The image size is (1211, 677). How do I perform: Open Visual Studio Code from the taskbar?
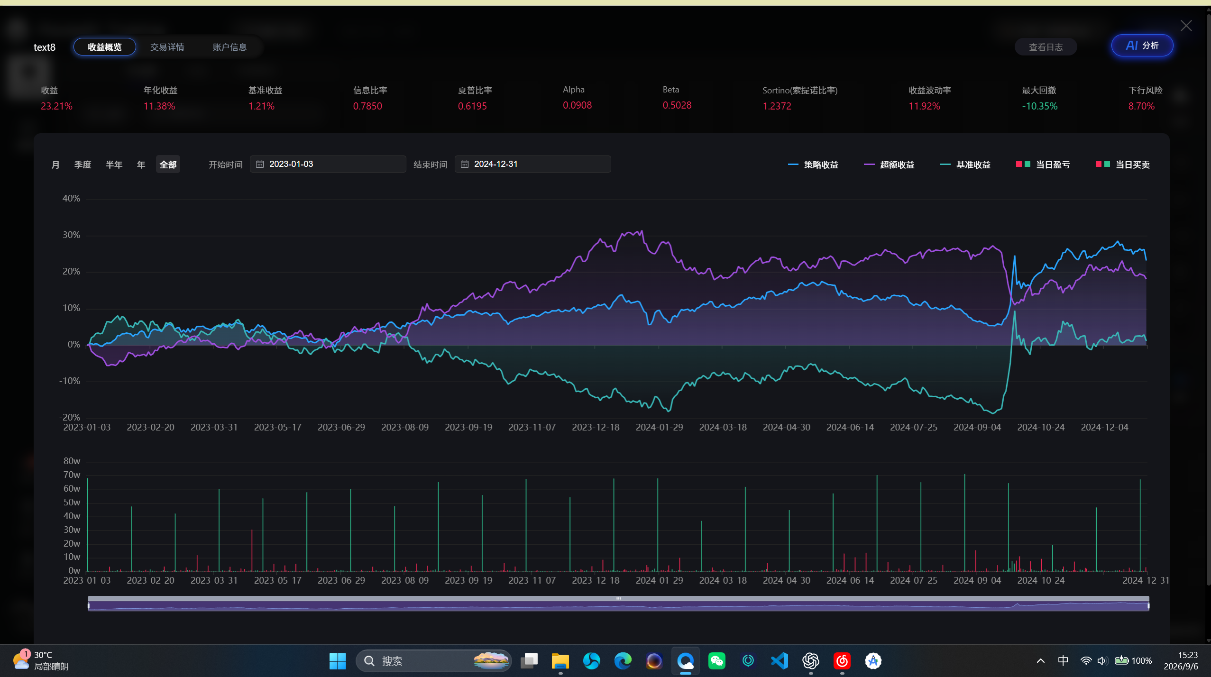tap(780, 661)
